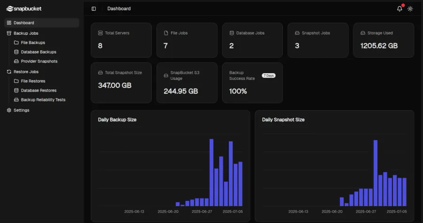Viewport: 423px width, 223px height.
Task: Collapse the Restore Jobs section
Action: tap(26, 72)
